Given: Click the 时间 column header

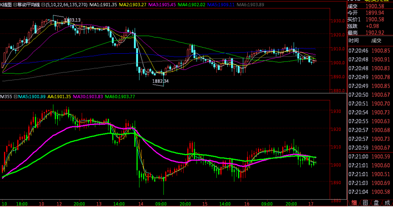Looking at the screenshot, I should (x=353, y=40).
